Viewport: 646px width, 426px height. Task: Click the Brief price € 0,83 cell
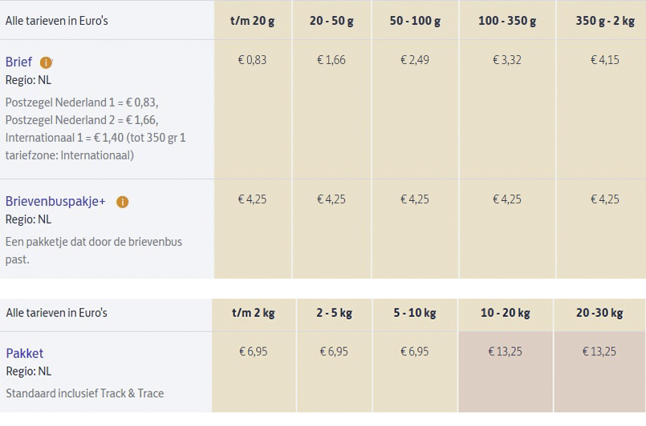pos(252,60)
